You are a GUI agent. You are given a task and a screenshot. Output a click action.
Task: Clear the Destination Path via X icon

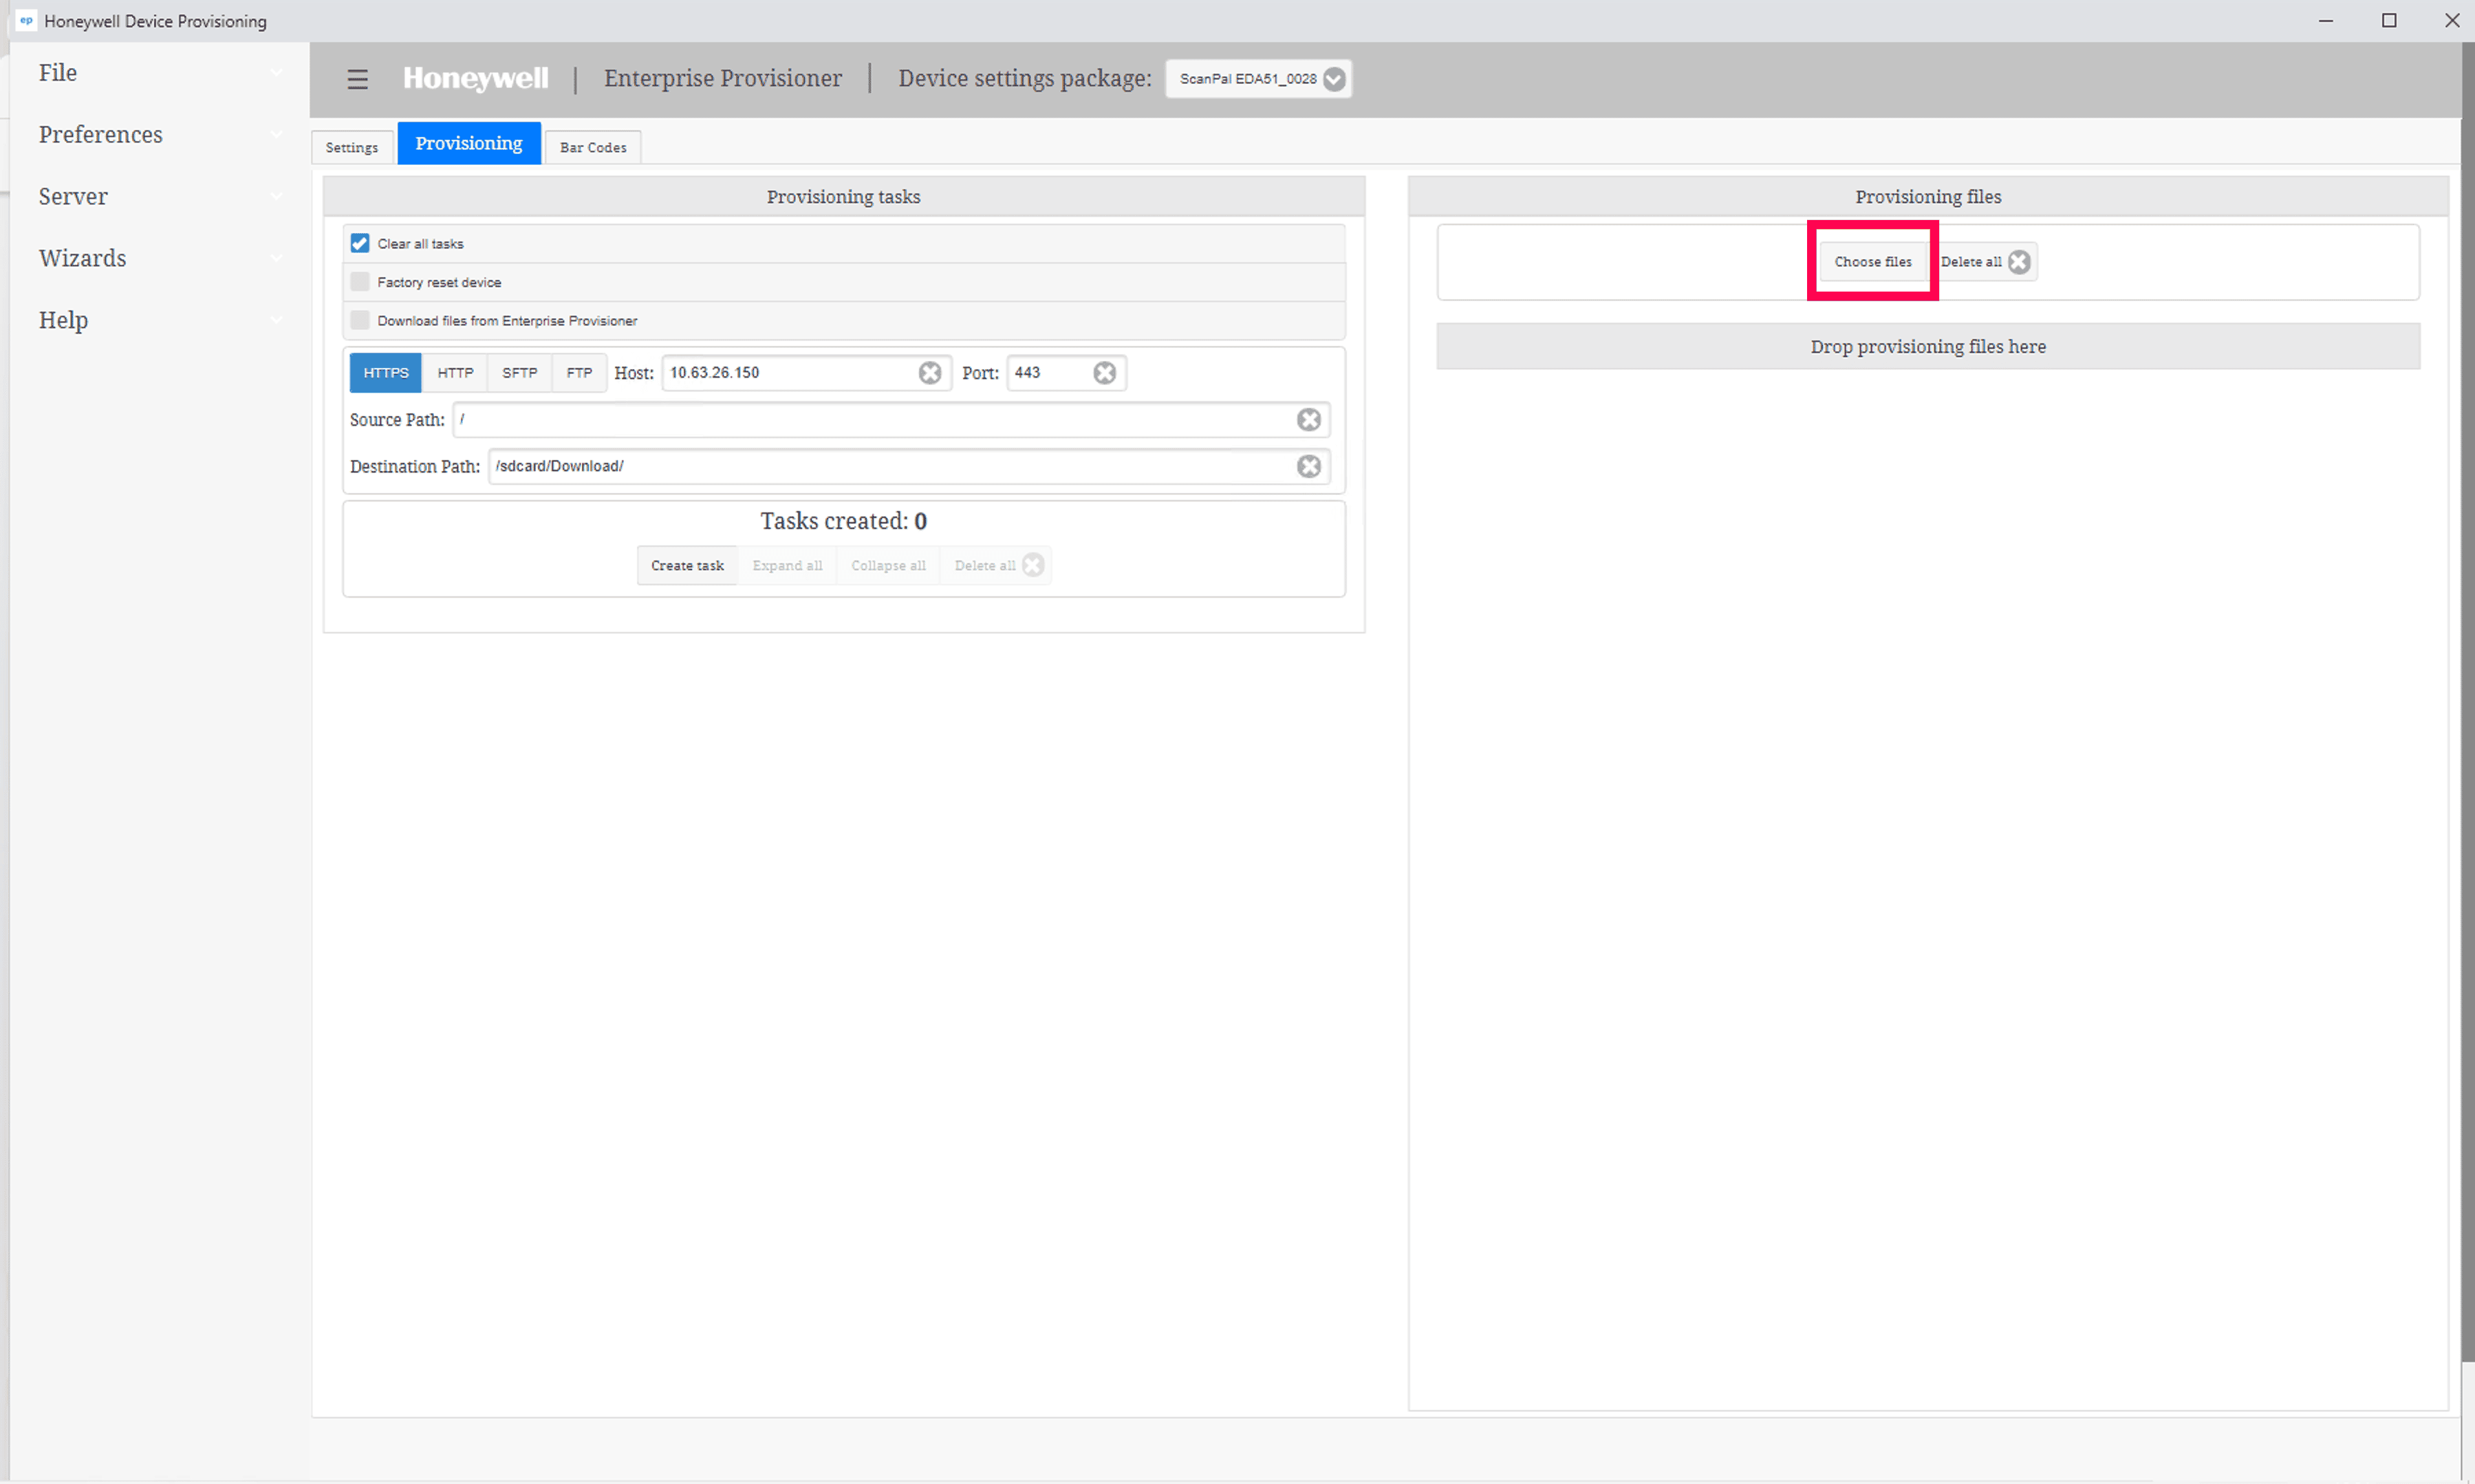1308,467
